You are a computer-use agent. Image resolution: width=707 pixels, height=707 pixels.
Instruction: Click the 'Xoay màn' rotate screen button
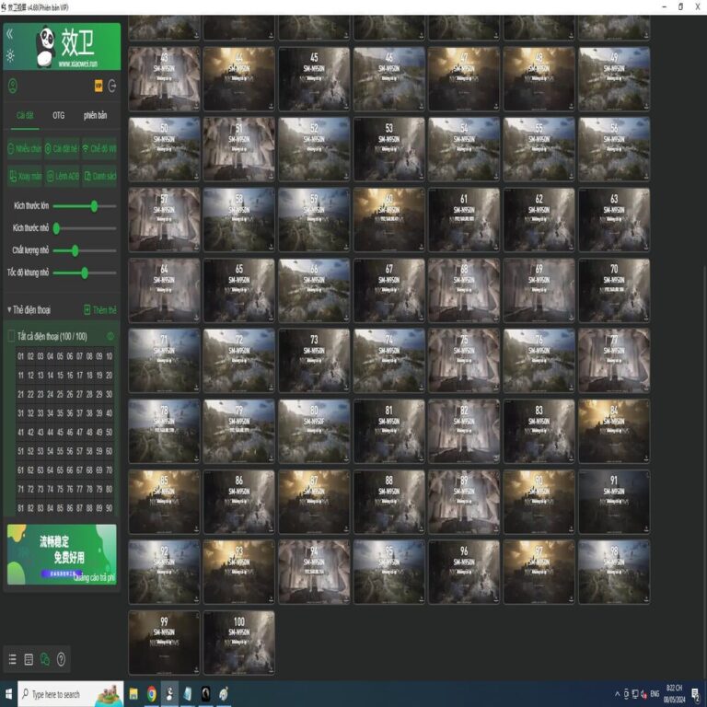tap(25, 177)
